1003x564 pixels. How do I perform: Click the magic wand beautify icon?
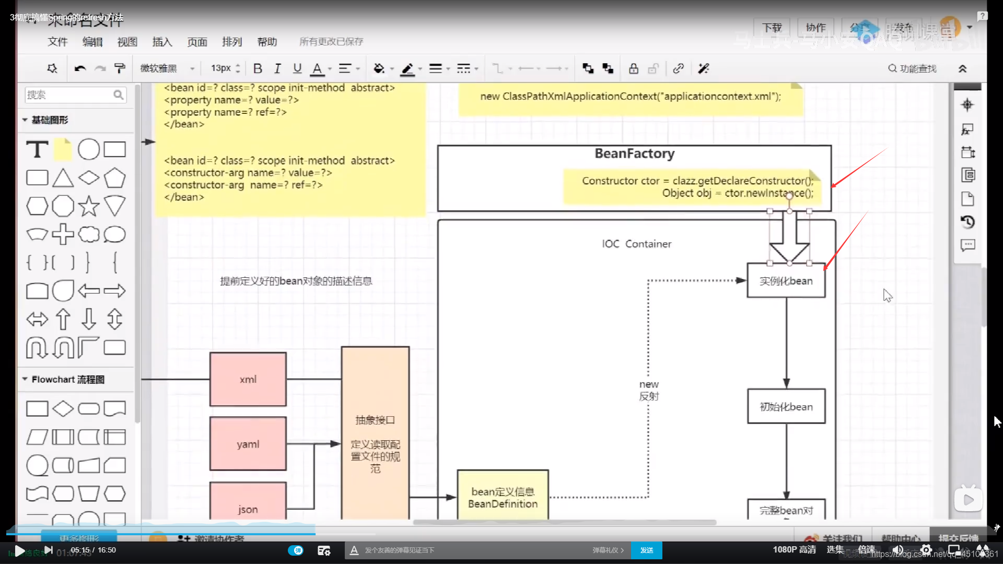pyautogui.click(x=704, y=68)
